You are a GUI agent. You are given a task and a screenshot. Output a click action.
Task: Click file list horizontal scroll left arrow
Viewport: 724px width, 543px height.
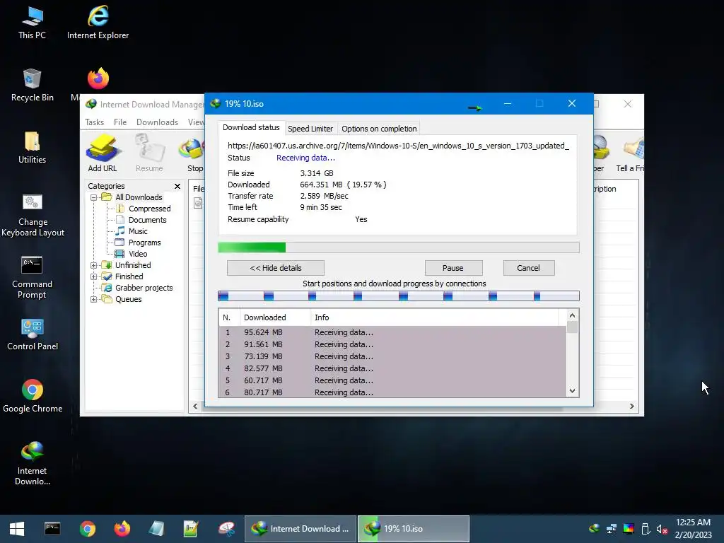coord(195,407)
